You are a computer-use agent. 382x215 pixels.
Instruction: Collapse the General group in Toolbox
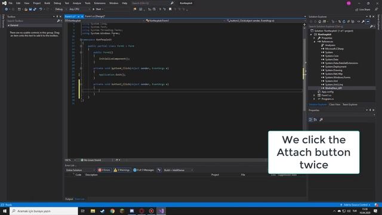click(8, 25)
